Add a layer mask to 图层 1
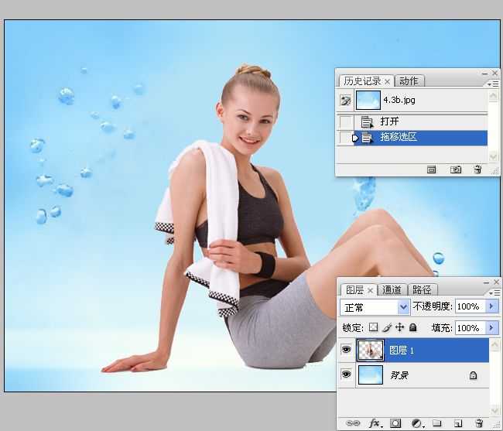Viewport: 503px width, 431px height. (395, 423)
